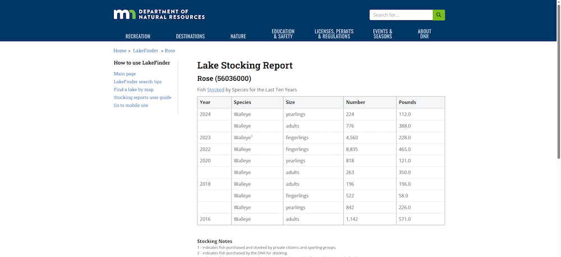
Task: Open Stocking reports user guide
Action: 142,97
